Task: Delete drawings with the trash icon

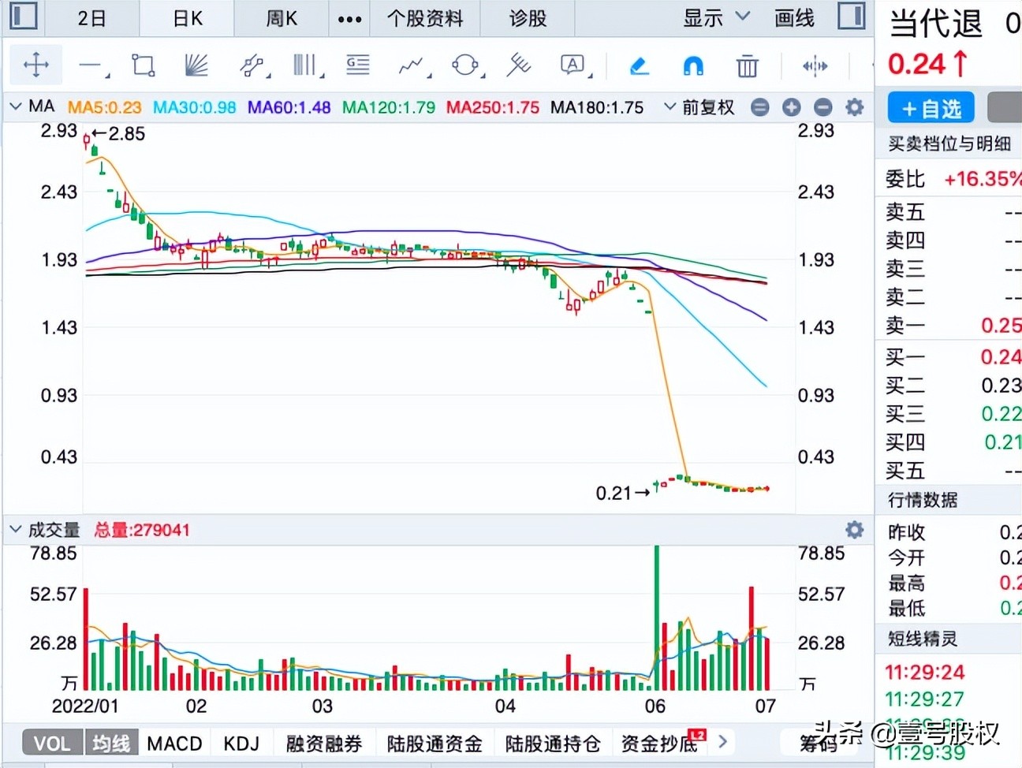Action: 746,65
